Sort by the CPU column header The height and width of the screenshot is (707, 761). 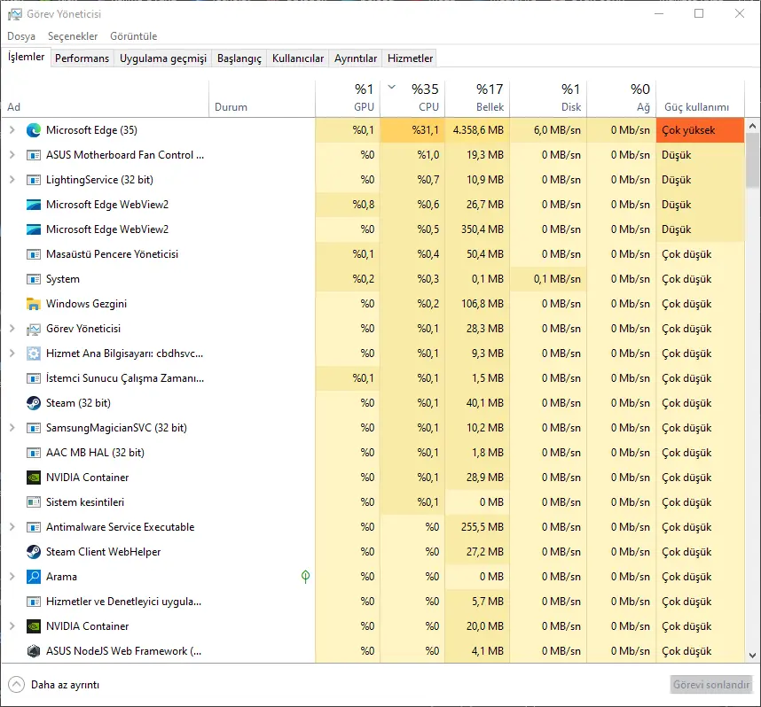(412, 99)
